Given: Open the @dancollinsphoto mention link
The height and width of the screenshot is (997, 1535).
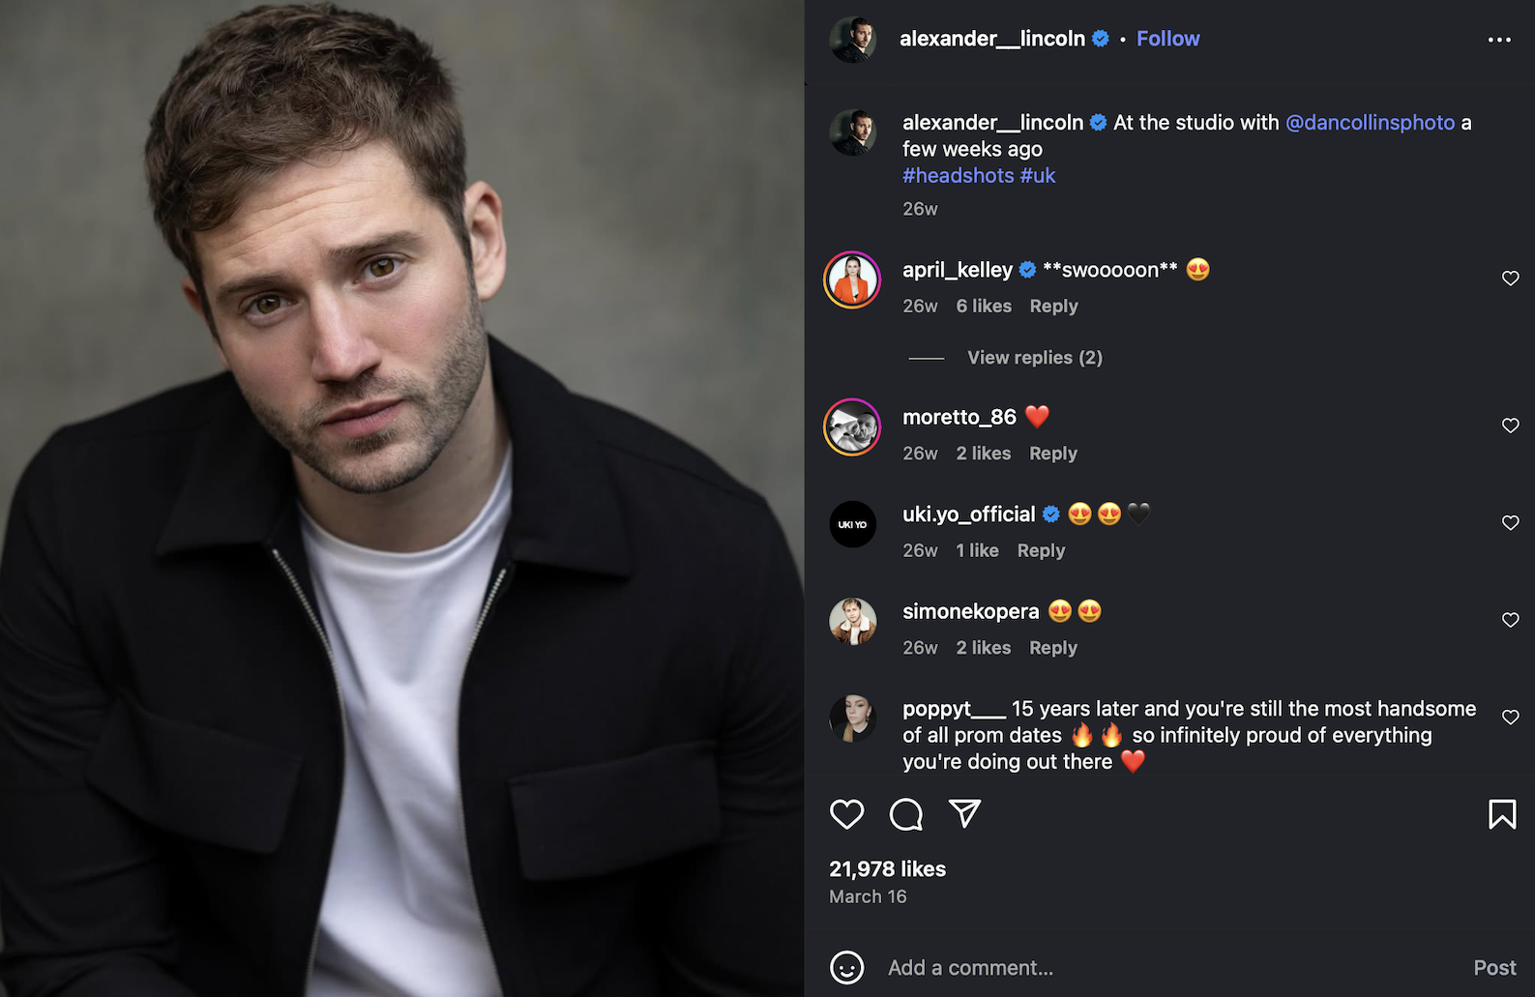Looking at the screenshot, I should pyautogui.click(x=1370, y=123).
